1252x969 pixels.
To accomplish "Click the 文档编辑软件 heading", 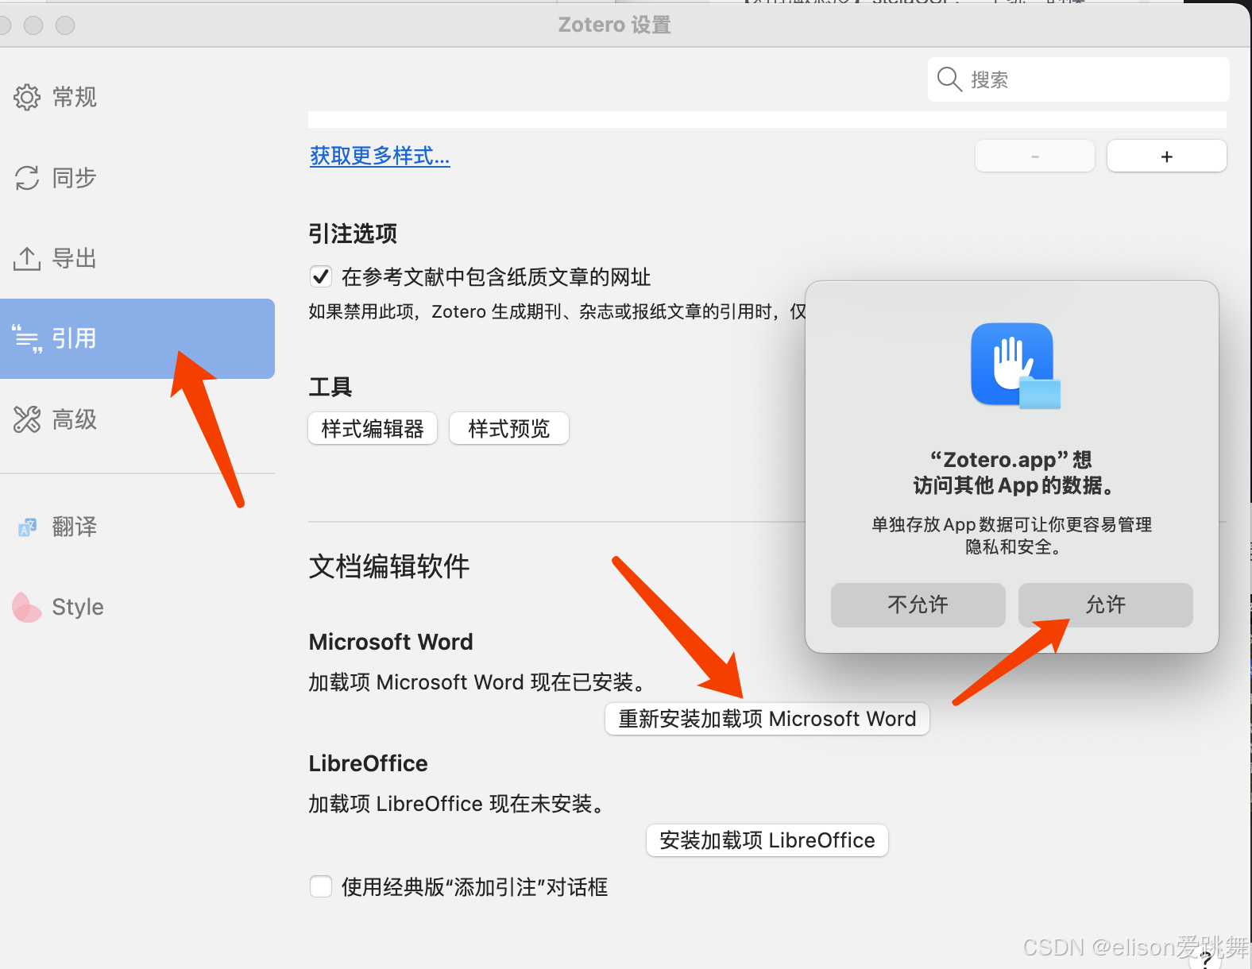I will pyautogui.click(x=389, y=566).
